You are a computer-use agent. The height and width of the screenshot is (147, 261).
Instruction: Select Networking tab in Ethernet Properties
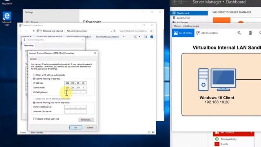click(x=29, y=45)
